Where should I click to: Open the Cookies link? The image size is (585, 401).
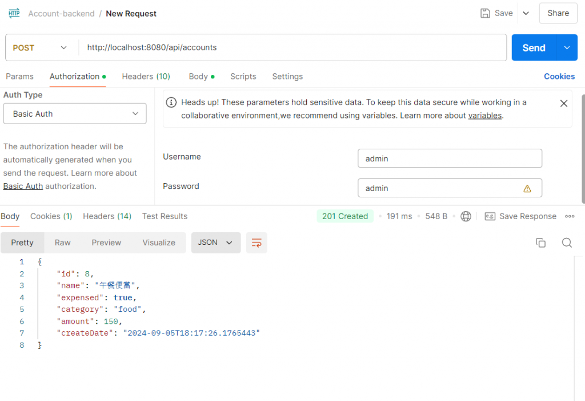(559, 76)
